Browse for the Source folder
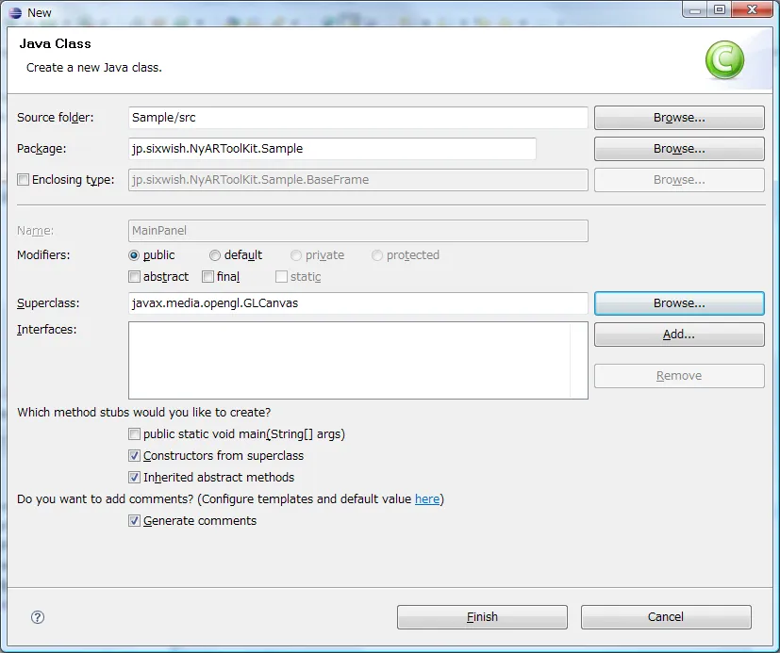The width and height of the screenshot is (780, 653). click(x=679, y=118)
